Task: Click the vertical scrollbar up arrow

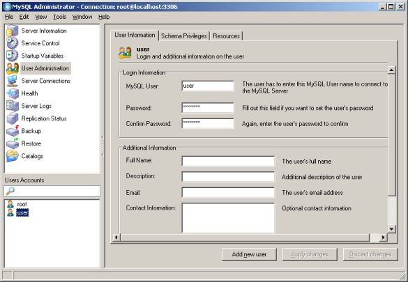Action: click(x=391, y=70)
